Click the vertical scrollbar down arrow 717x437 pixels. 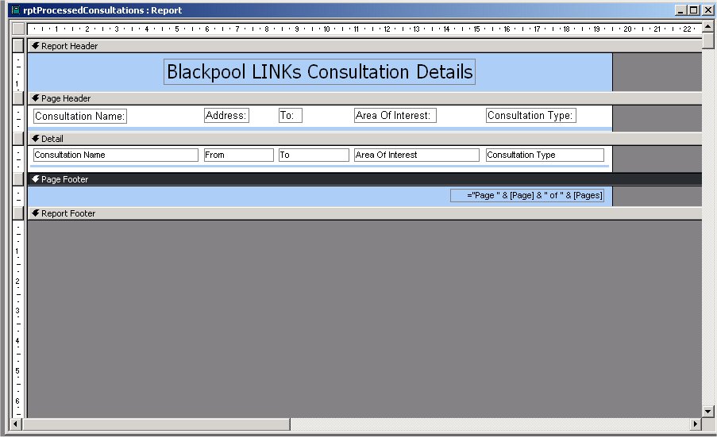(707, 412)
